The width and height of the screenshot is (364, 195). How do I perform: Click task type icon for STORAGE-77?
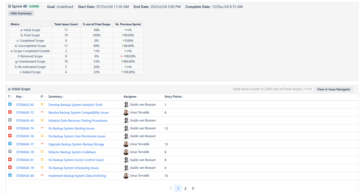[x=10, y=144]
